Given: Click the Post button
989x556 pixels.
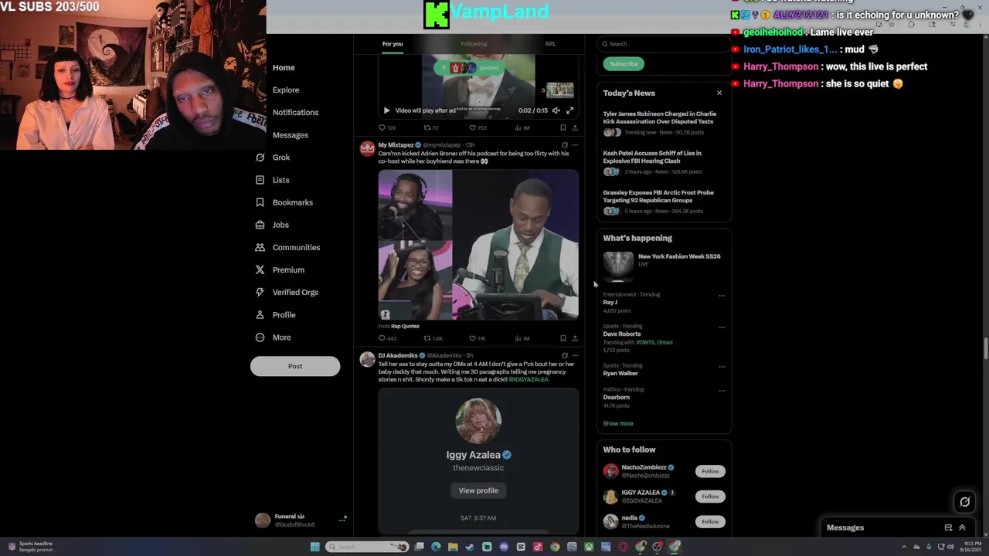Looking at the screenshot, I should 295,366.
